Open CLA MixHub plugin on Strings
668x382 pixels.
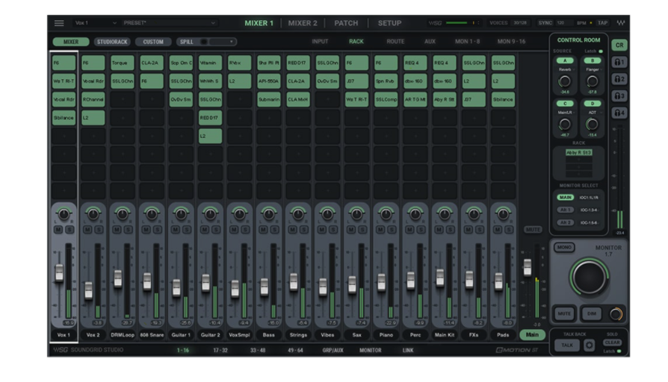pos(298,99)
